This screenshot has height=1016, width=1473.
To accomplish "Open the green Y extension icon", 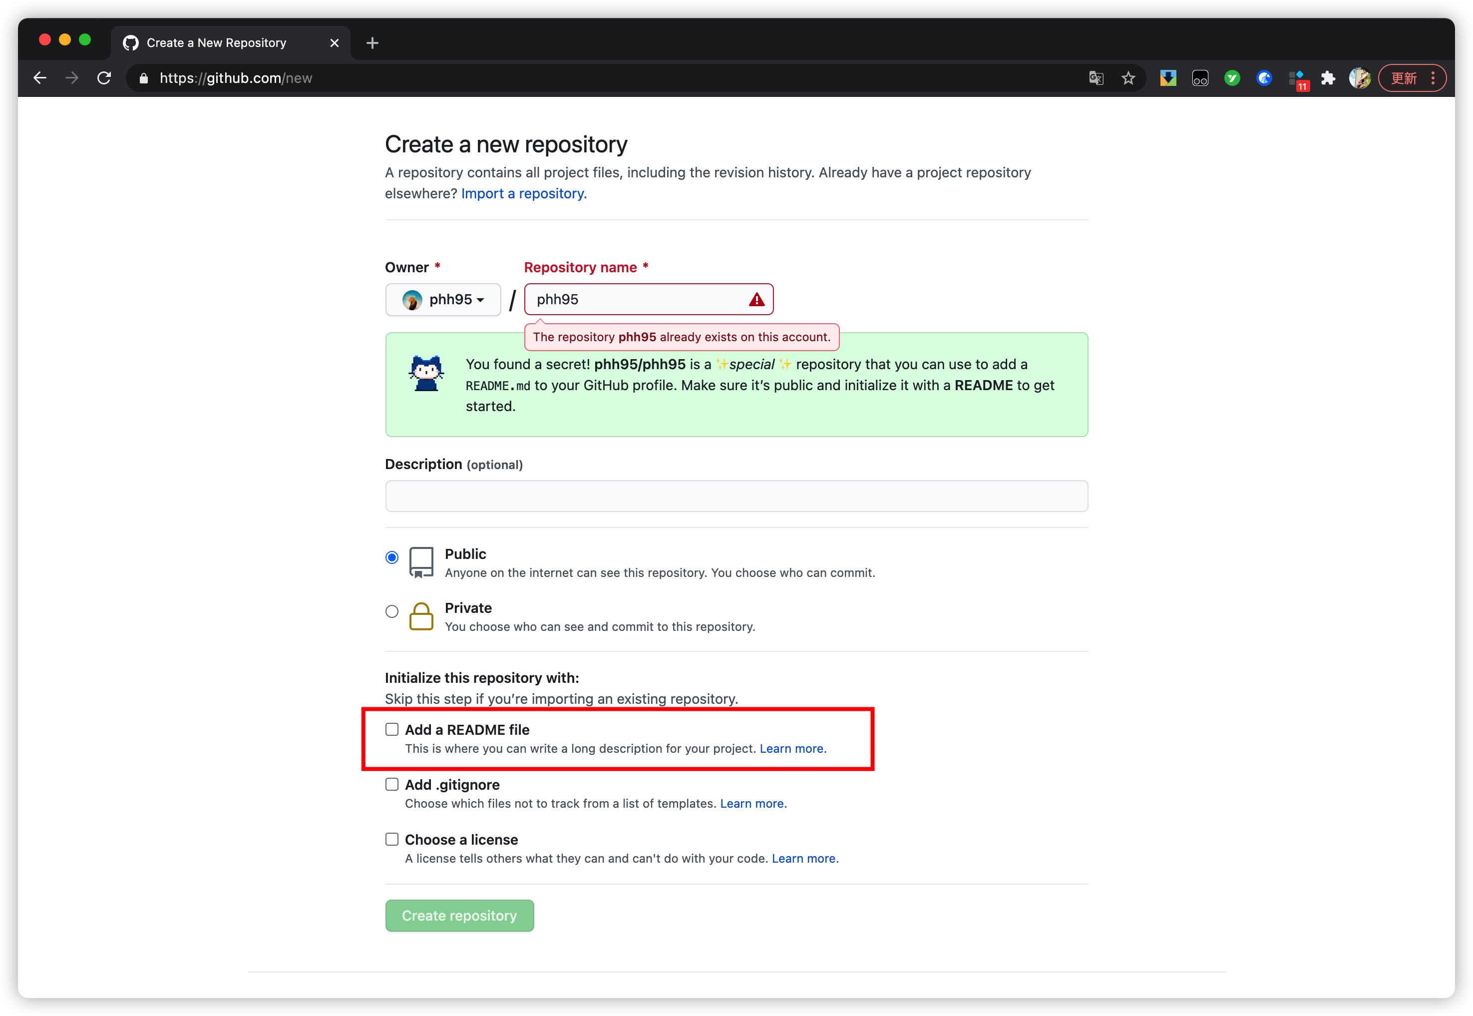I will click(1232, 78).
